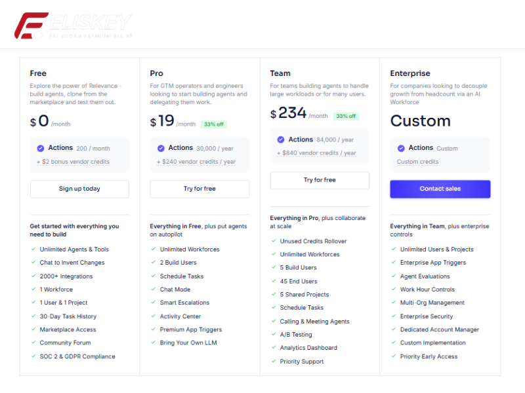
Task: Click the checkmark beside Priority Early Access
Action: click(394, 356)
